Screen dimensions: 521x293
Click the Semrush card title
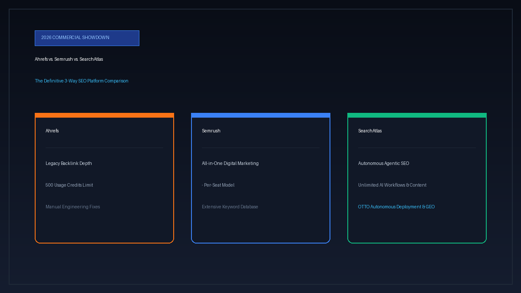211,131
